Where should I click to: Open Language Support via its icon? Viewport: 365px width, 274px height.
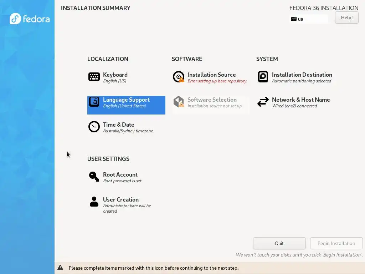tap(94, 102)
